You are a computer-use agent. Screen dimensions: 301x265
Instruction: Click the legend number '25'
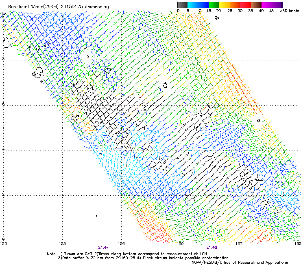tap(230, 11)
